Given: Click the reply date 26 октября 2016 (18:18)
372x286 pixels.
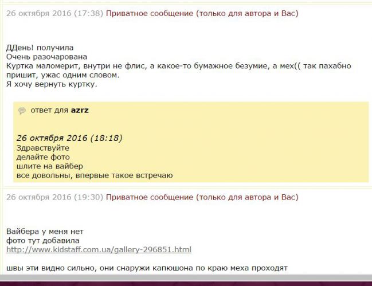Looking at the screenshot, I should (x=69, y=138).
